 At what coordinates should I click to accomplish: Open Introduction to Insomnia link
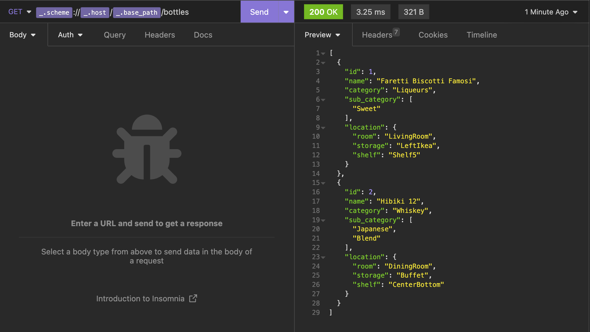point(140,298)
